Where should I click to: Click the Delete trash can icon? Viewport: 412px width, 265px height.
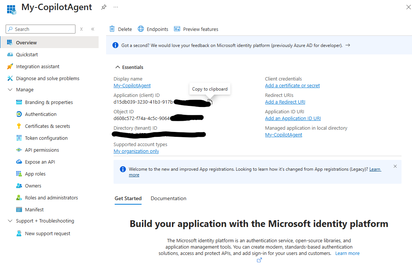(x=112, y=29)
